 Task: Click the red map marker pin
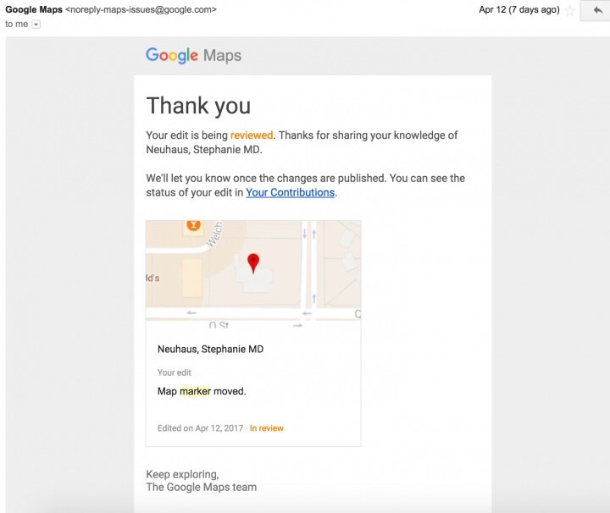(253, 263)
